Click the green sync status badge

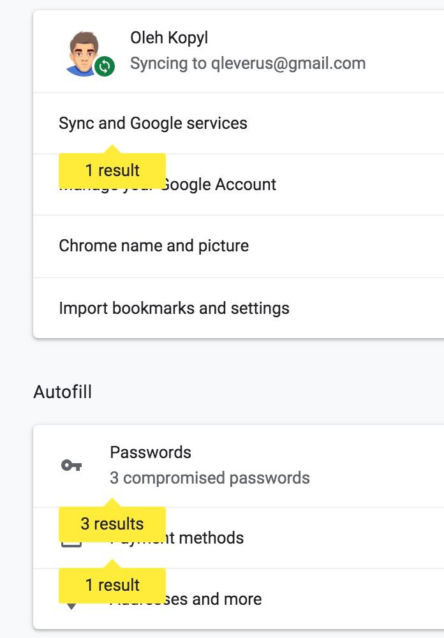click(x=105, y=66)
